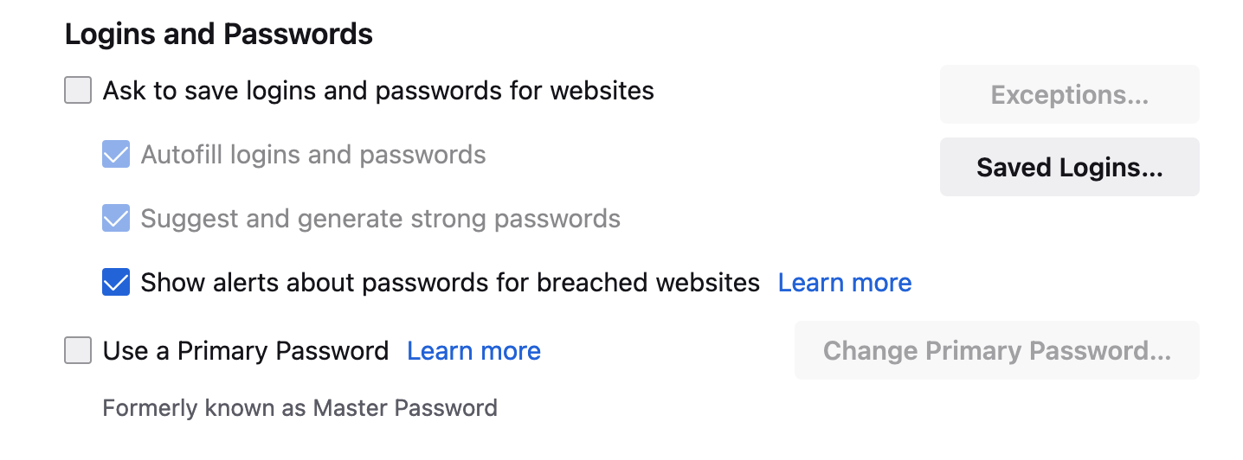Open the Saved Logins dialog

click(x=1069, y=167)
